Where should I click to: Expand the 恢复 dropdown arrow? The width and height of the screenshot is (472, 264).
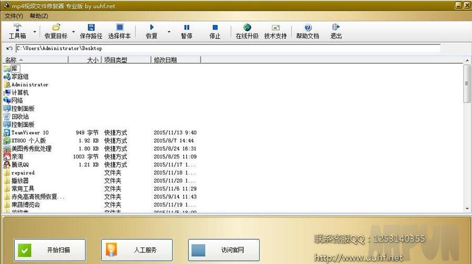tap(169, 32)
